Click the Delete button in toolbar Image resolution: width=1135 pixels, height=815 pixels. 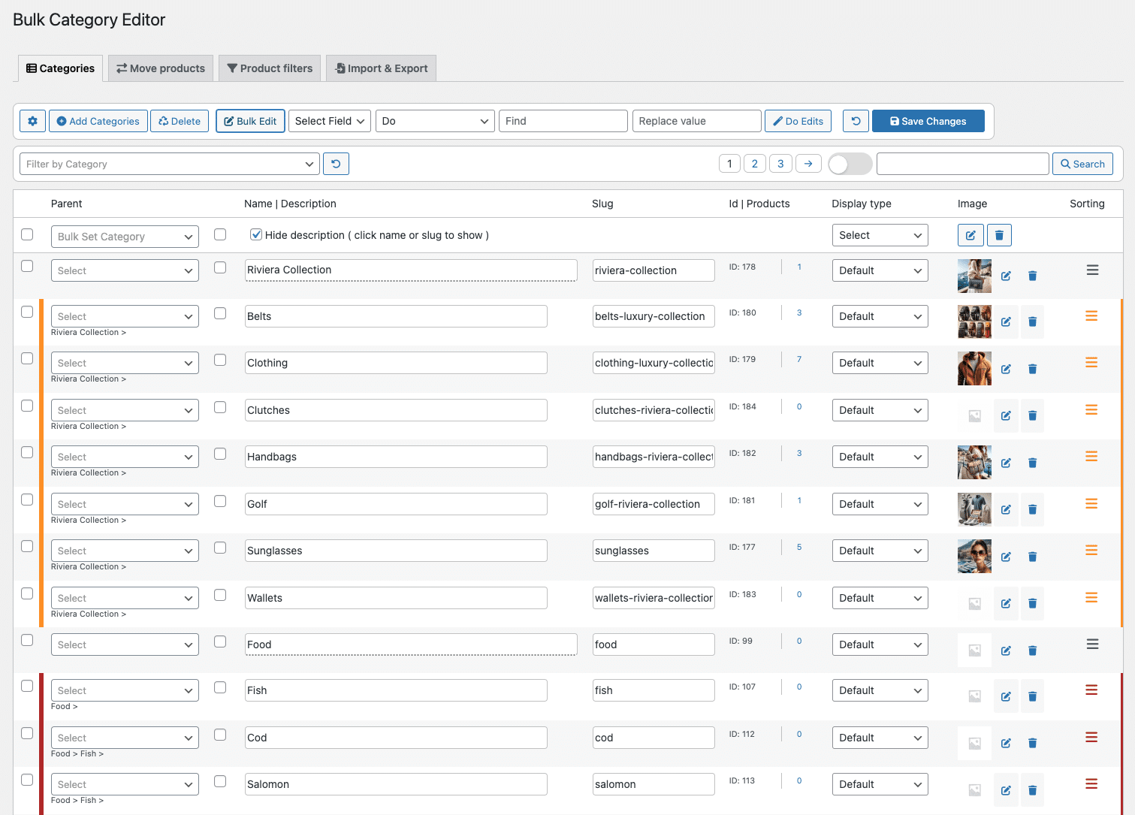coord(180,121)
